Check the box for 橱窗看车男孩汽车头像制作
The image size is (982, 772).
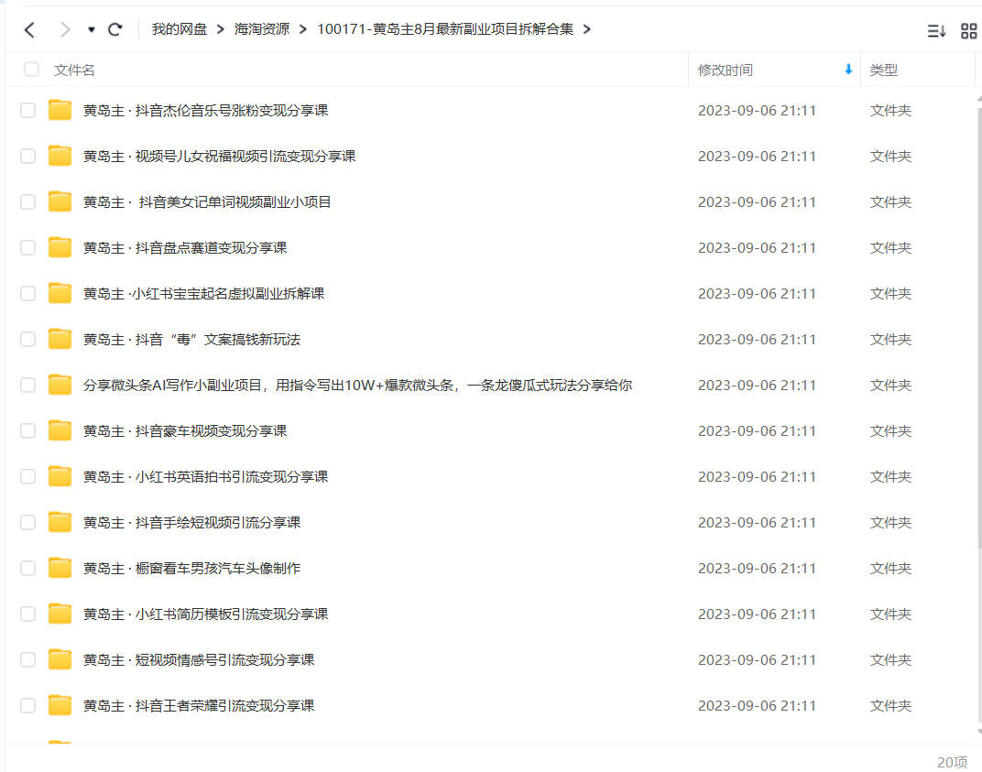click(x=27, y=568)
